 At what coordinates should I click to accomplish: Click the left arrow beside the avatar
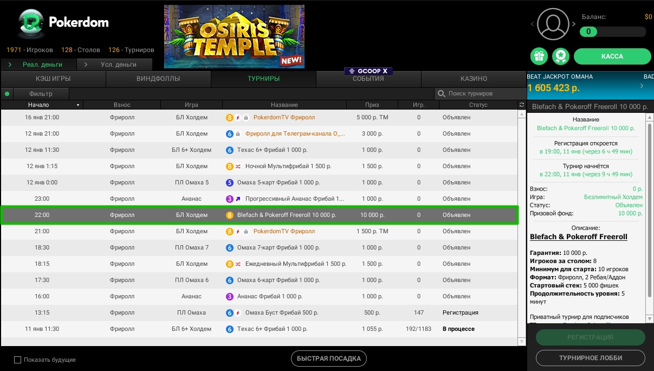click(533, 24)
